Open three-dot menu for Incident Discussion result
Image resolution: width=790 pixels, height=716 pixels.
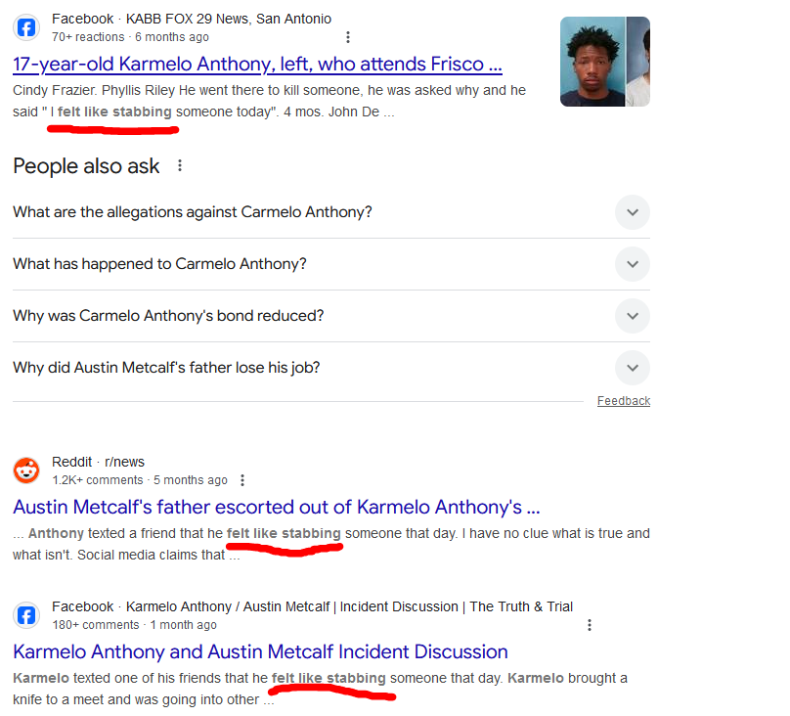pos(590,625)
